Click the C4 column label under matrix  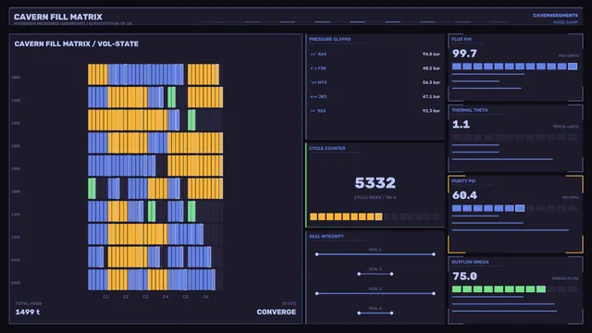(x=166, y=297)
